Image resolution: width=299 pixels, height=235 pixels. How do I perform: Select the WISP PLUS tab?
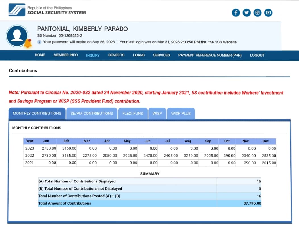click(181, 113)
